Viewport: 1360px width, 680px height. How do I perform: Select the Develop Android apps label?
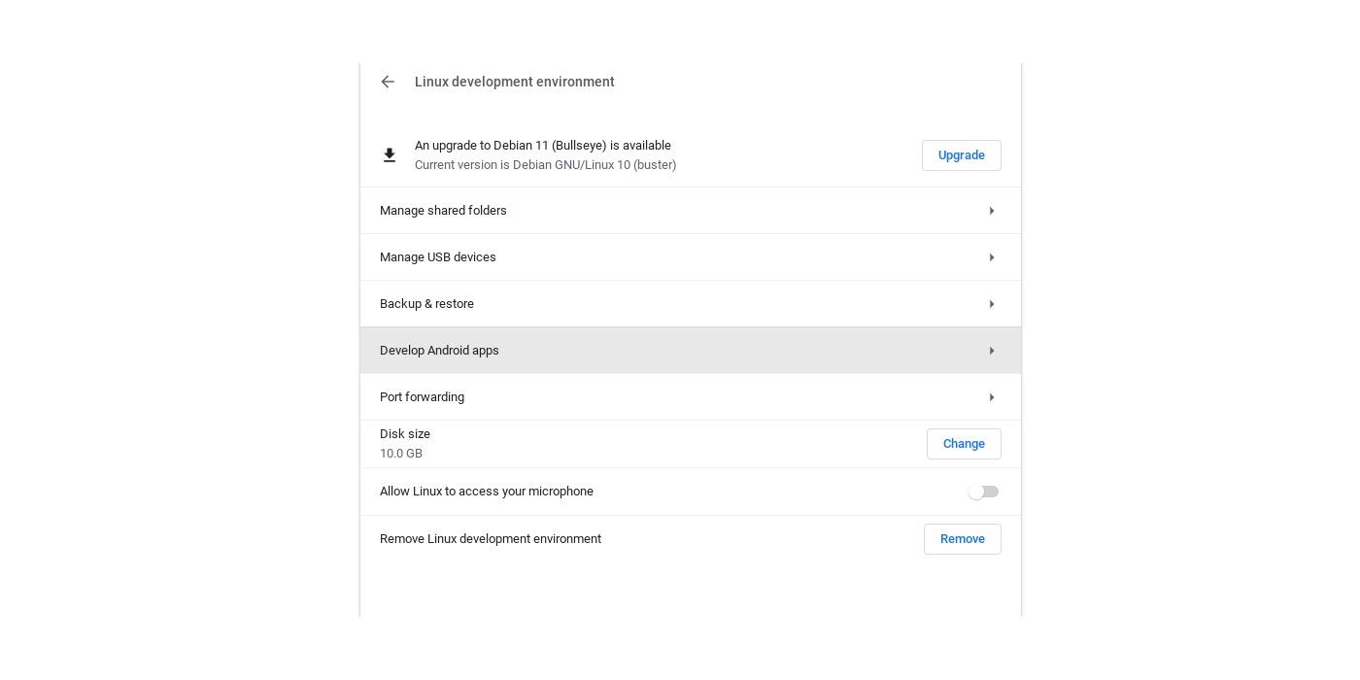(x=439, y=351)
